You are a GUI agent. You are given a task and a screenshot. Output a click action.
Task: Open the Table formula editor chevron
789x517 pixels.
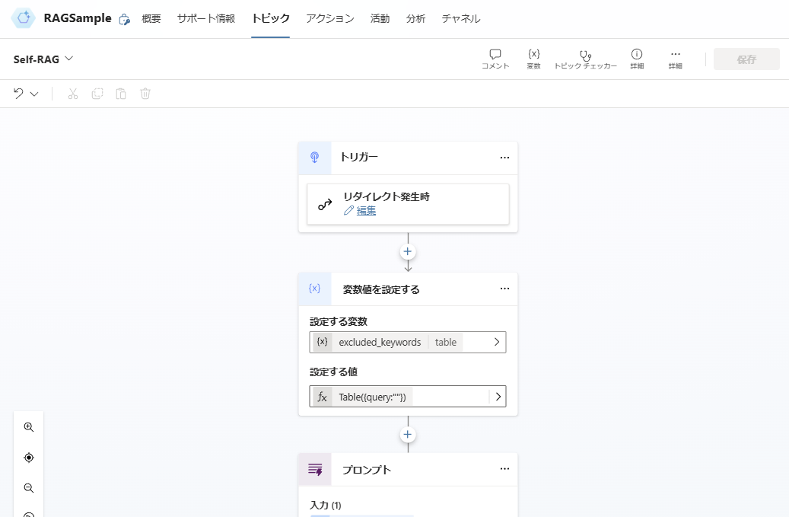pyautogui.click(x=498, y=396)
